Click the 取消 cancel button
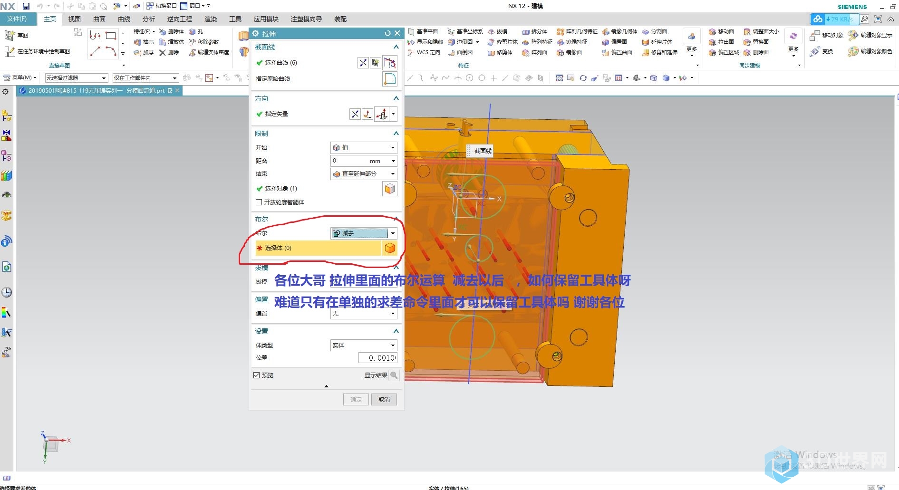 tap(384, 400)
